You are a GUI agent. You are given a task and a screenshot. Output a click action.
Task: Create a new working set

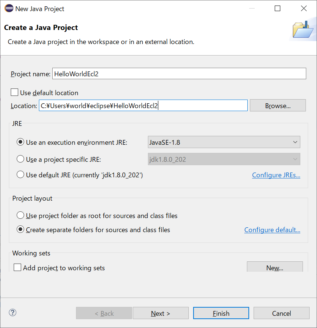click(274, 267)
